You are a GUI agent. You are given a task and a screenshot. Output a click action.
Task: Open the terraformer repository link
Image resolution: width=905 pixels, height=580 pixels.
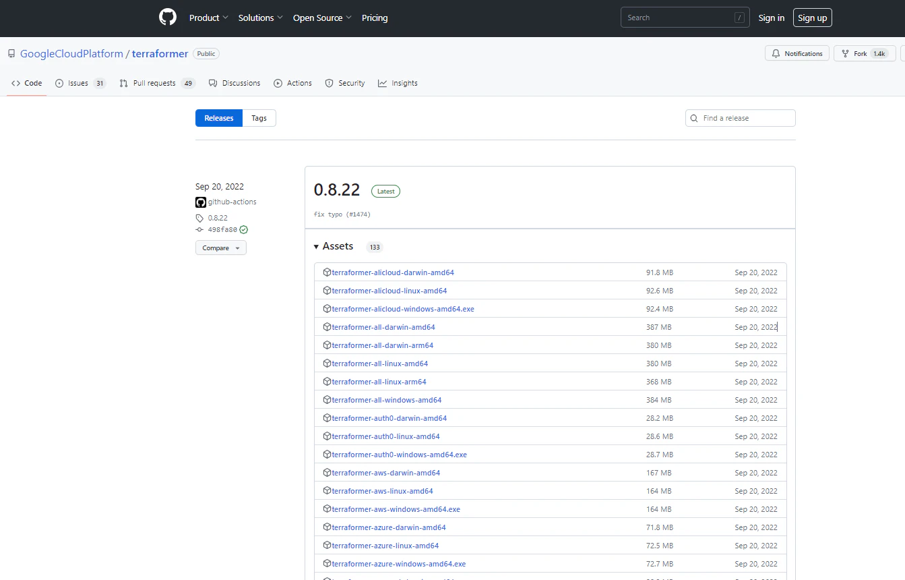point(160,54)
